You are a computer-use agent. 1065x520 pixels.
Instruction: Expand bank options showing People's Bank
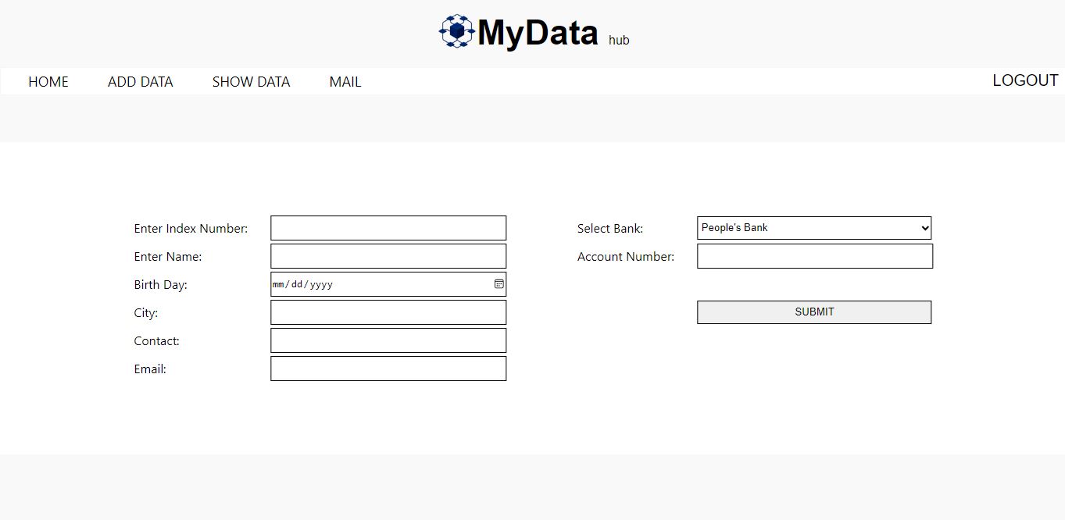point(814,227)
